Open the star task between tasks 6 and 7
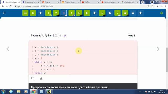Viewport: 168px width, 94px height. point(110,13)
